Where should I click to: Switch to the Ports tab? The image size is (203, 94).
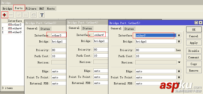coord(19,8)
